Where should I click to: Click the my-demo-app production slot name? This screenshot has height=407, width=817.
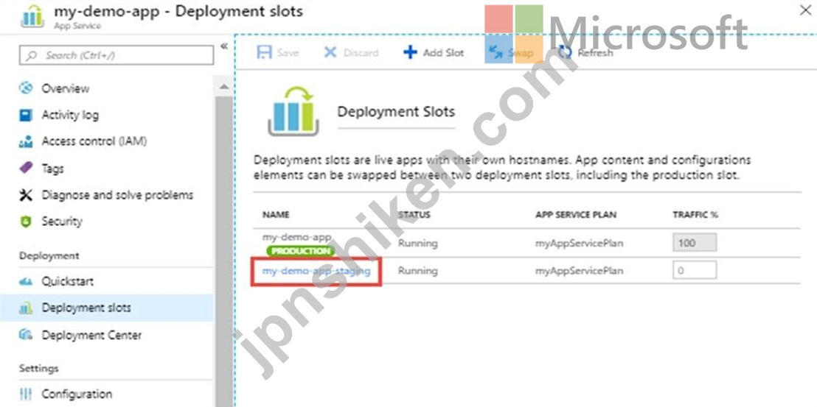click(296, 237)
